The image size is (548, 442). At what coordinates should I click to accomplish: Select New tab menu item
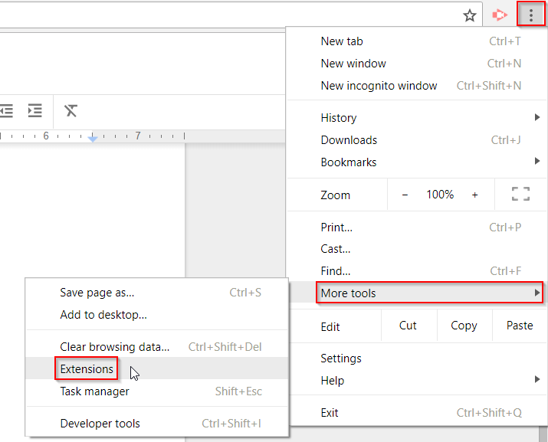417,41
